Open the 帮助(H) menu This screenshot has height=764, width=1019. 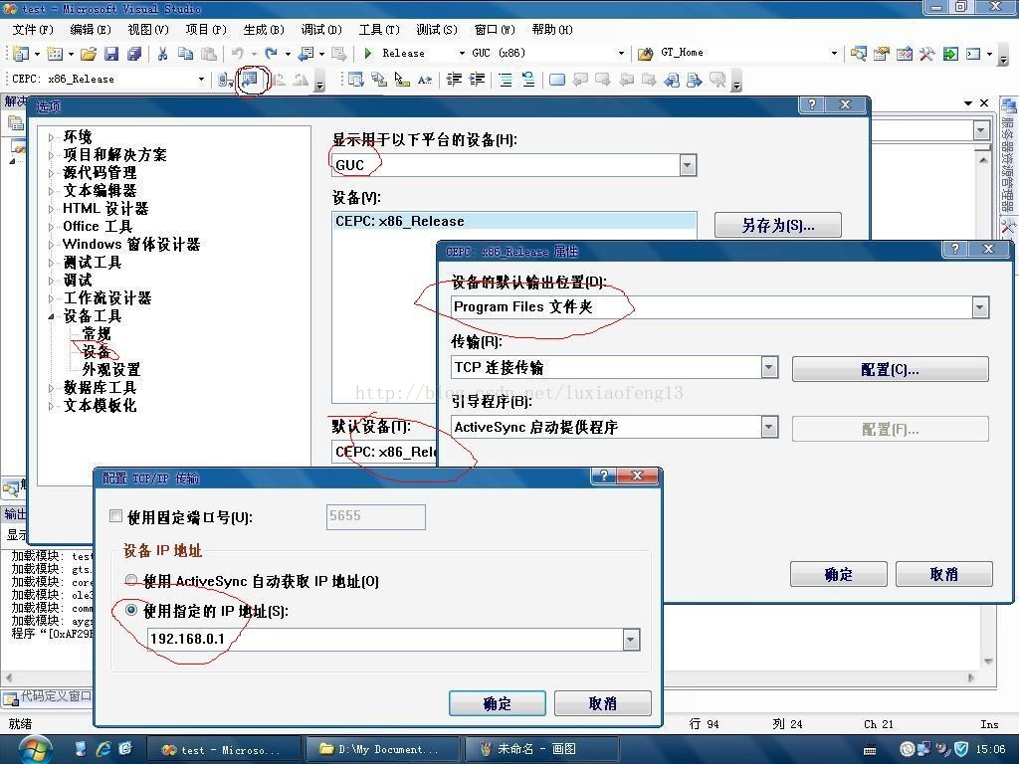point(551,29)
